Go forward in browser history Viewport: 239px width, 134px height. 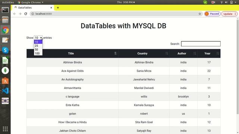pos(20,14)
